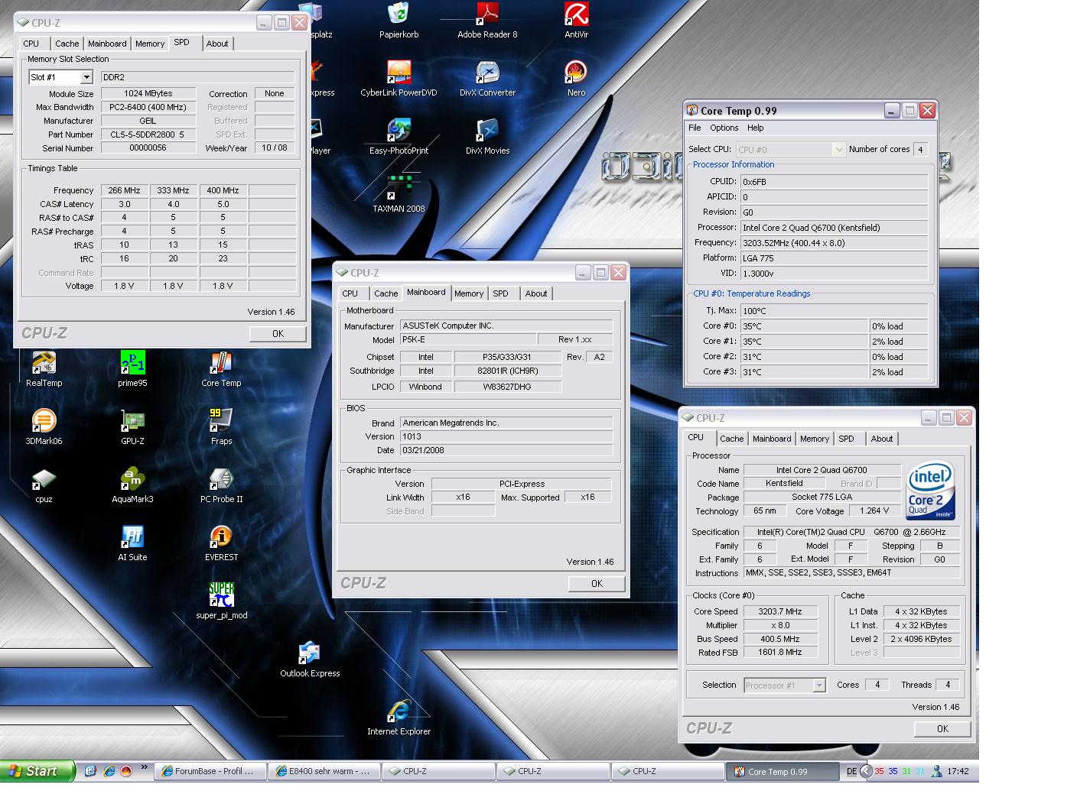Open the RealTemp desktop icon
The image size is (1077, 807).
[44, 369]
